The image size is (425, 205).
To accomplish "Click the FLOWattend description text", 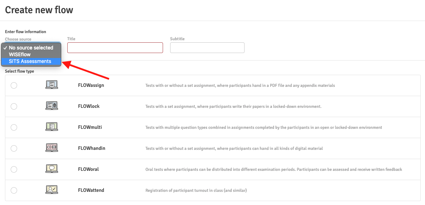I will pyautogui.click(x=196, y=190).
